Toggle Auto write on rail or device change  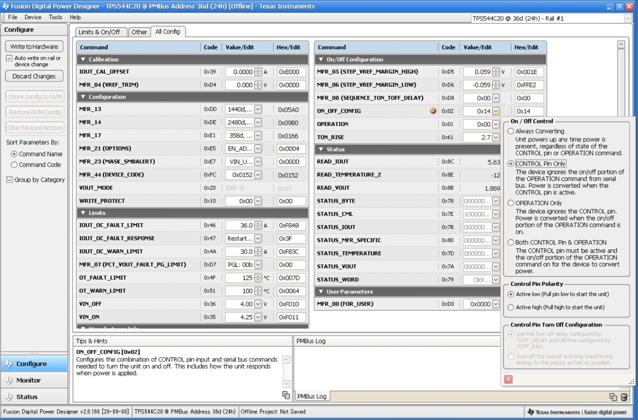(x=9, y=58)
